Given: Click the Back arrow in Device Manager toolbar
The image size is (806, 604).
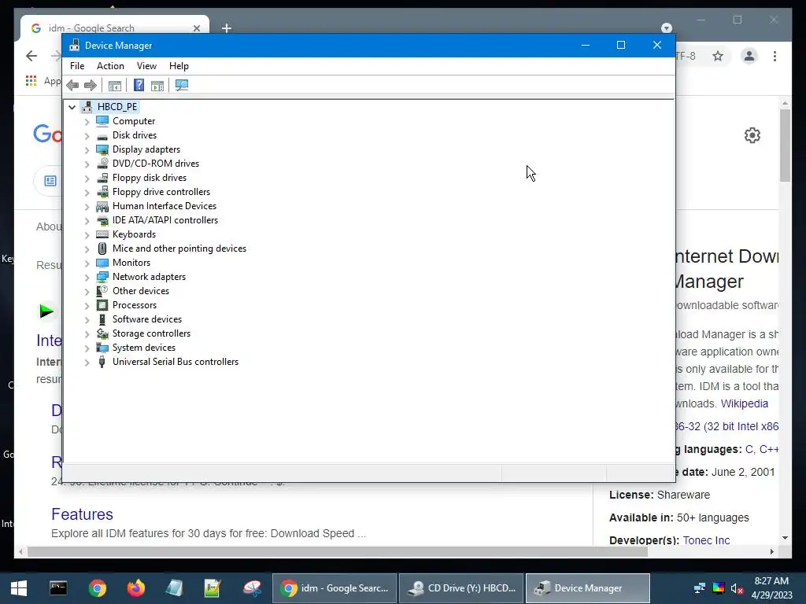Looking at the screenshot, I should [x=72, y=85].
